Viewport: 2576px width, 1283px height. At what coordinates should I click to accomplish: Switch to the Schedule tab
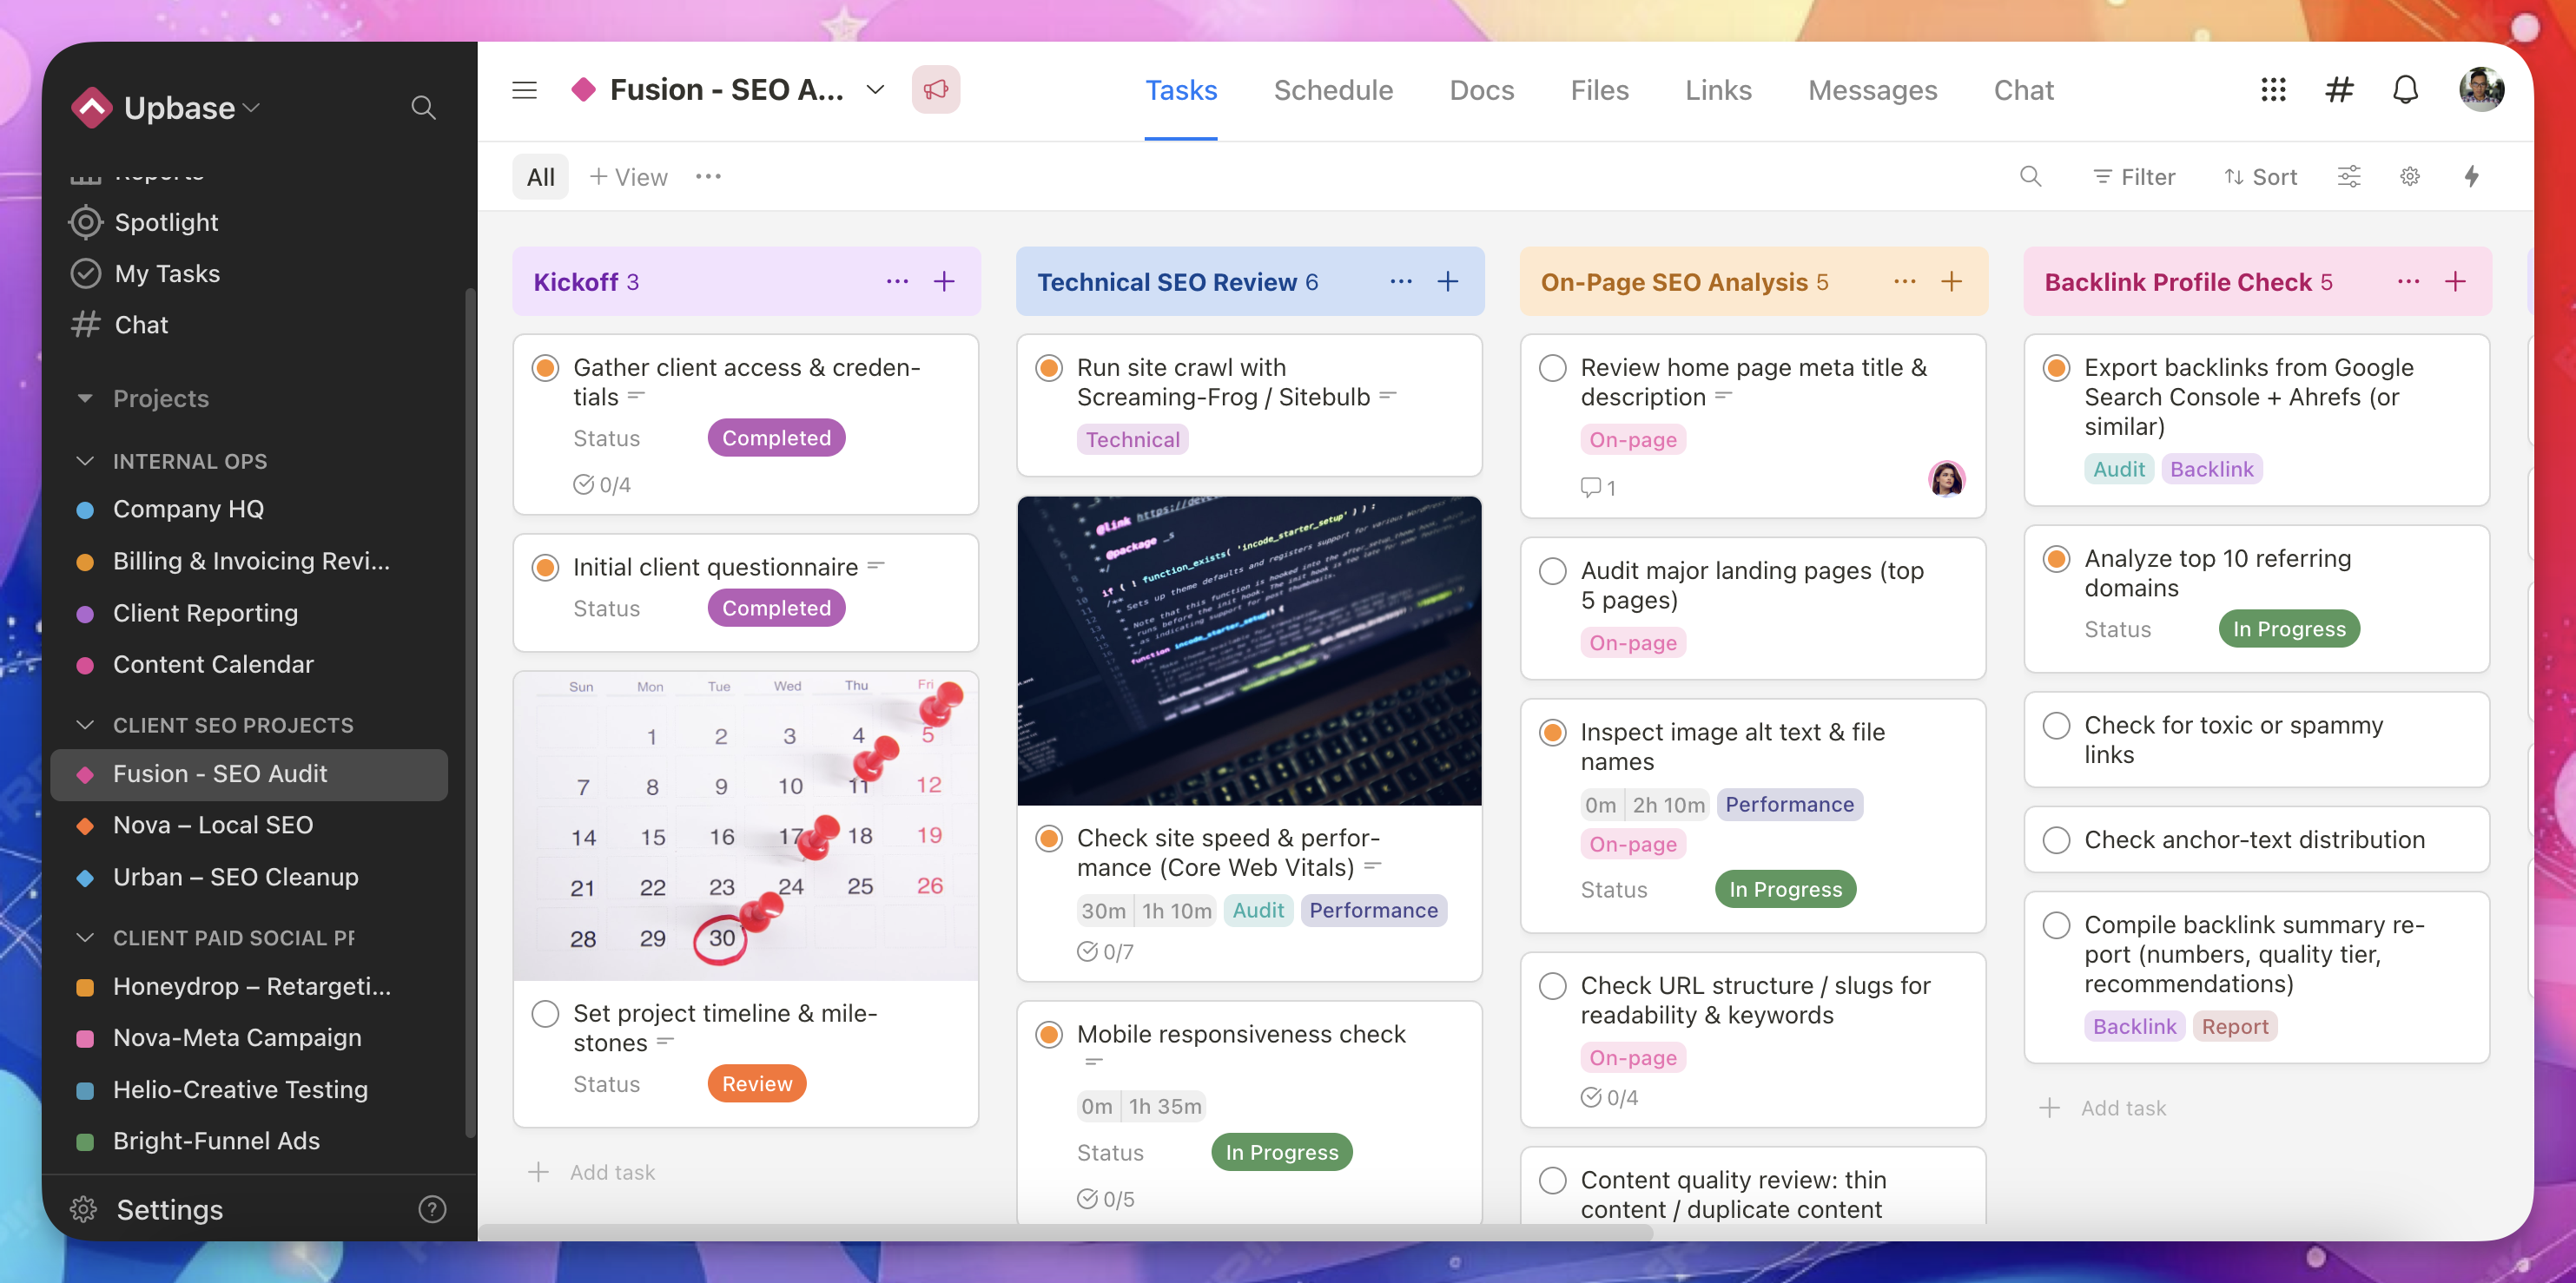pyautogui.click(x=1332, y=90)
